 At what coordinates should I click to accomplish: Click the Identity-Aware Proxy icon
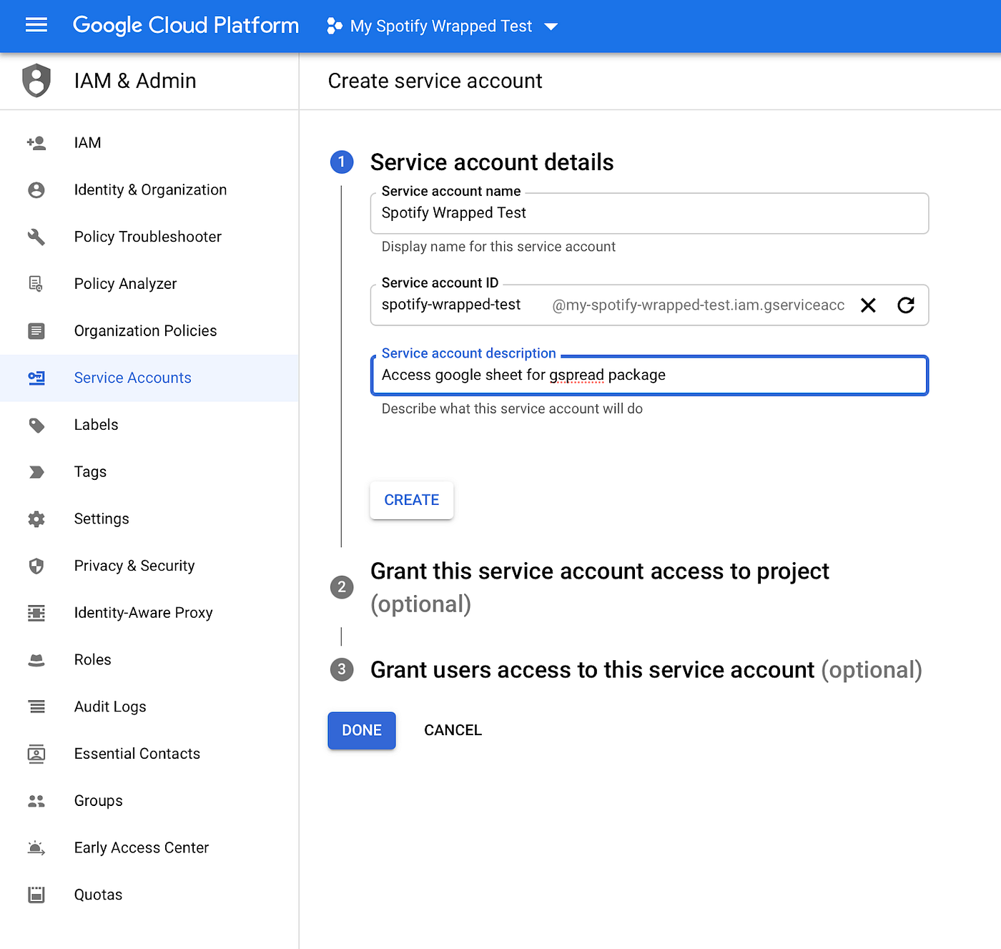pyautogui.click(x=36, y=613)
